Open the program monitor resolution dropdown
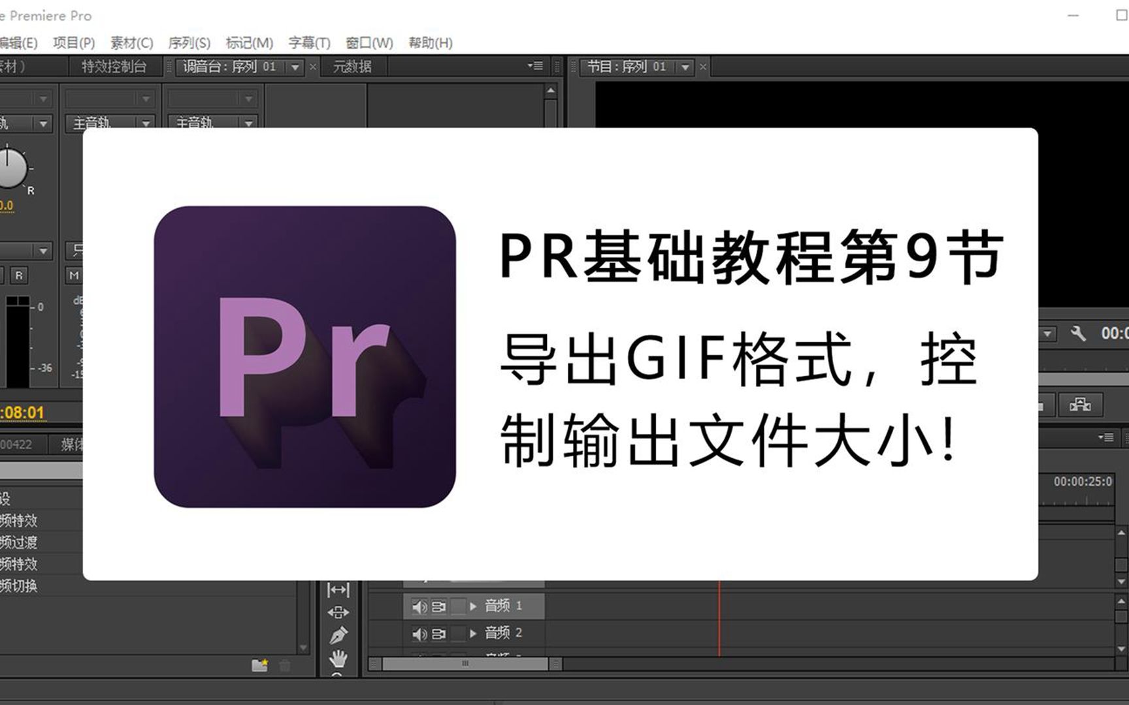The width and height of the screenshot is (1129, 705). 1047,334
